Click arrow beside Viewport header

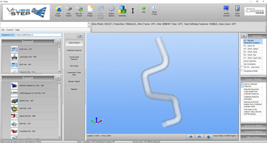pyautogui.click(x=244, y=36)
